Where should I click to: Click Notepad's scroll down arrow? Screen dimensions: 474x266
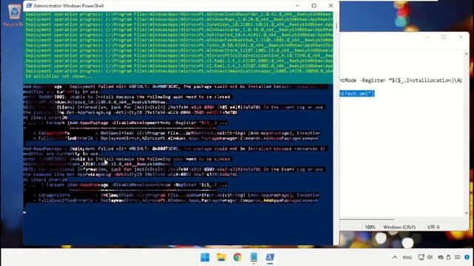coord(466,214)
